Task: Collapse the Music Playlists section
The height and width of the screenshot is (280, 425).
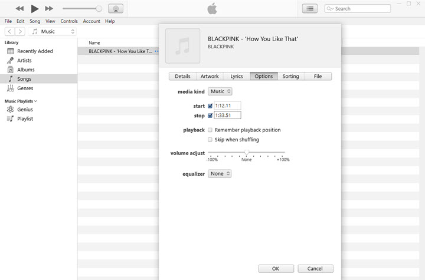Action: [35, 101]
